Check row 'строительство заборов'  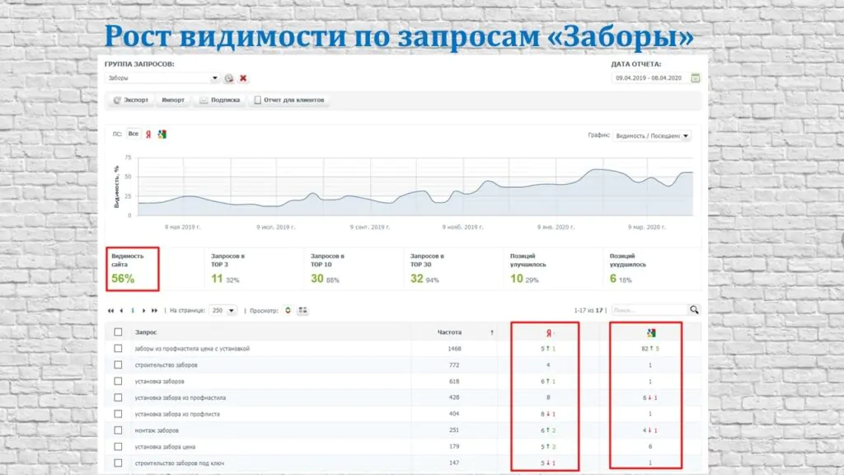click(118, 365)
